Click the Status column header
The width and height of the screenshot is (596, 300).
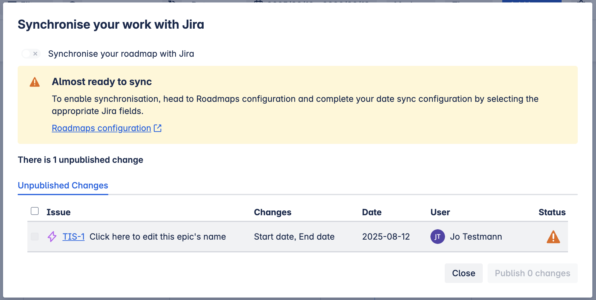coord(552,212)
